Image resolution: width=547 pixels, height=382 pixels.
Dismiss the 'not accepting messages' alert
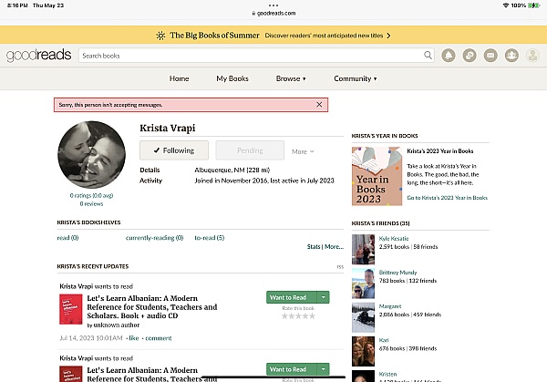(x=319, y=104)
